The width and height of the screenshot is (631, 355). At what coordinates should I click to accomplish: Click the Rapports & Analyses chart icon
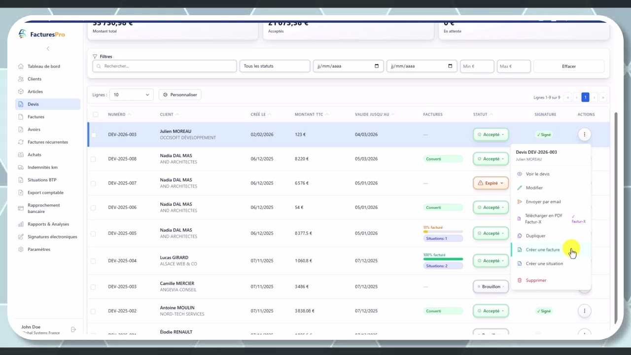[x=21, y=224]
